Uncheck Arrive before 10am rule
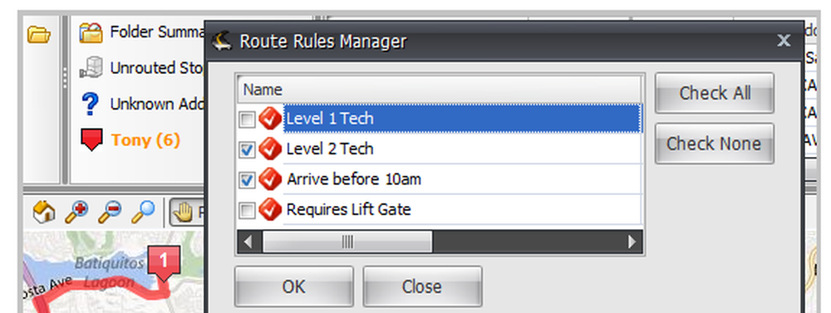 [x=247, y=181]
